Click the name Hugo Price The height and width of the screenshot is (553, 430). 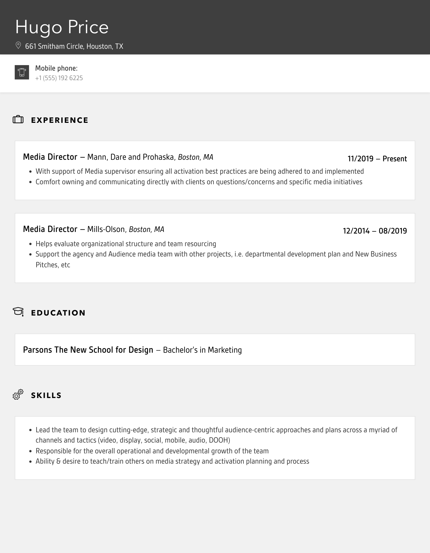[62, 27]
